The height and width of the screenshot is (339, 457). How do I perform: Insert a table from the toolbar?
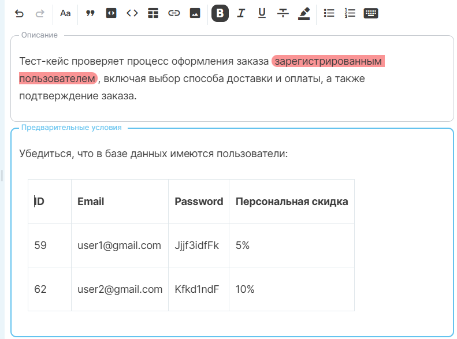153,13
